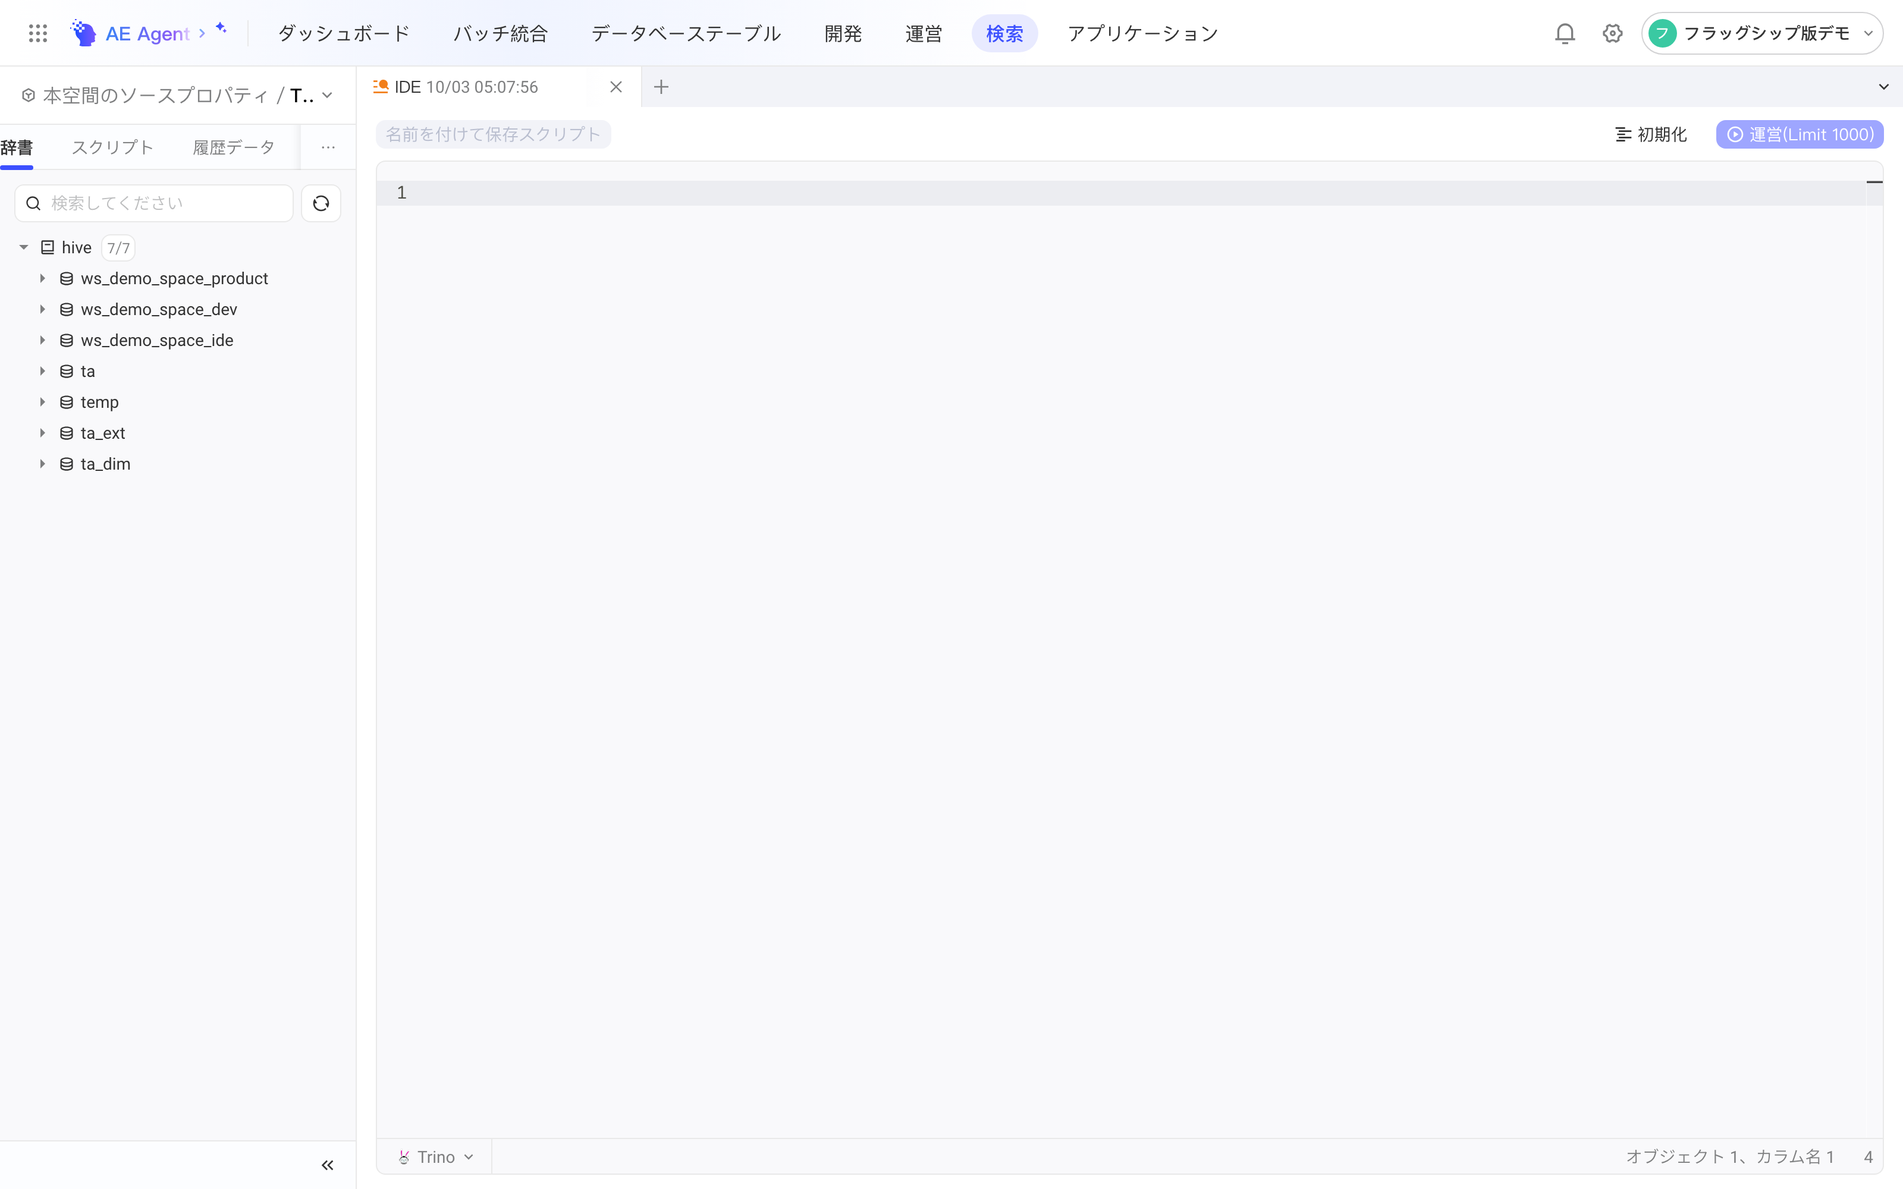Image resolution: width=1903 pixels, height=1189 pixels.
Task: Expand the ws_demo_space_product database
Action: pos(42,278)
